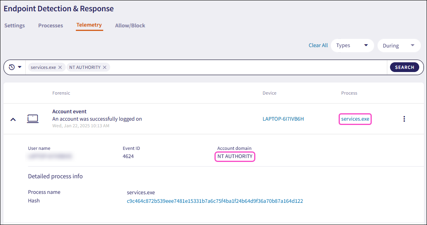Click the laptop device icon in the row
The width and height of the screenshot is (427, 225).
coord(32,119)
